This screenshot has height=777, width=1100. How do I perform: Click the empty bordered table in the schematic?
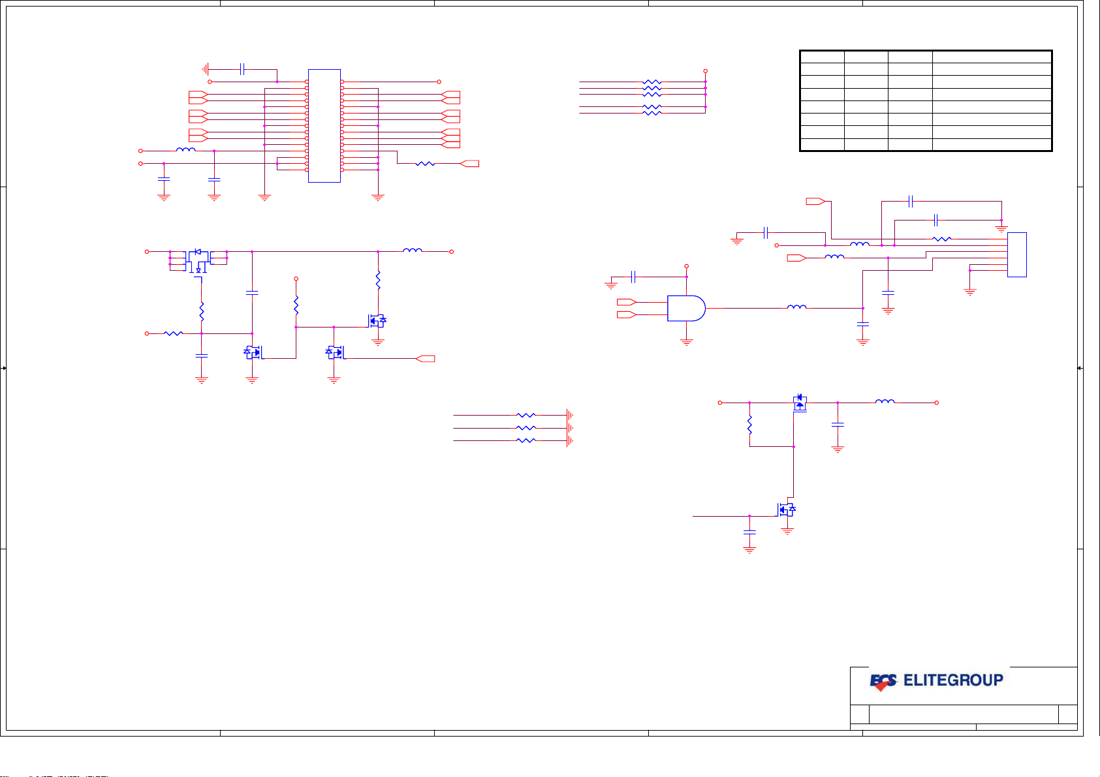click(x=926, y=100)
